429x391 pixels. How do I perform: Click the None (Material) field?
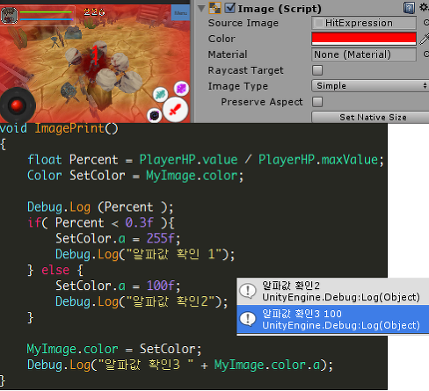pos(364,54)
